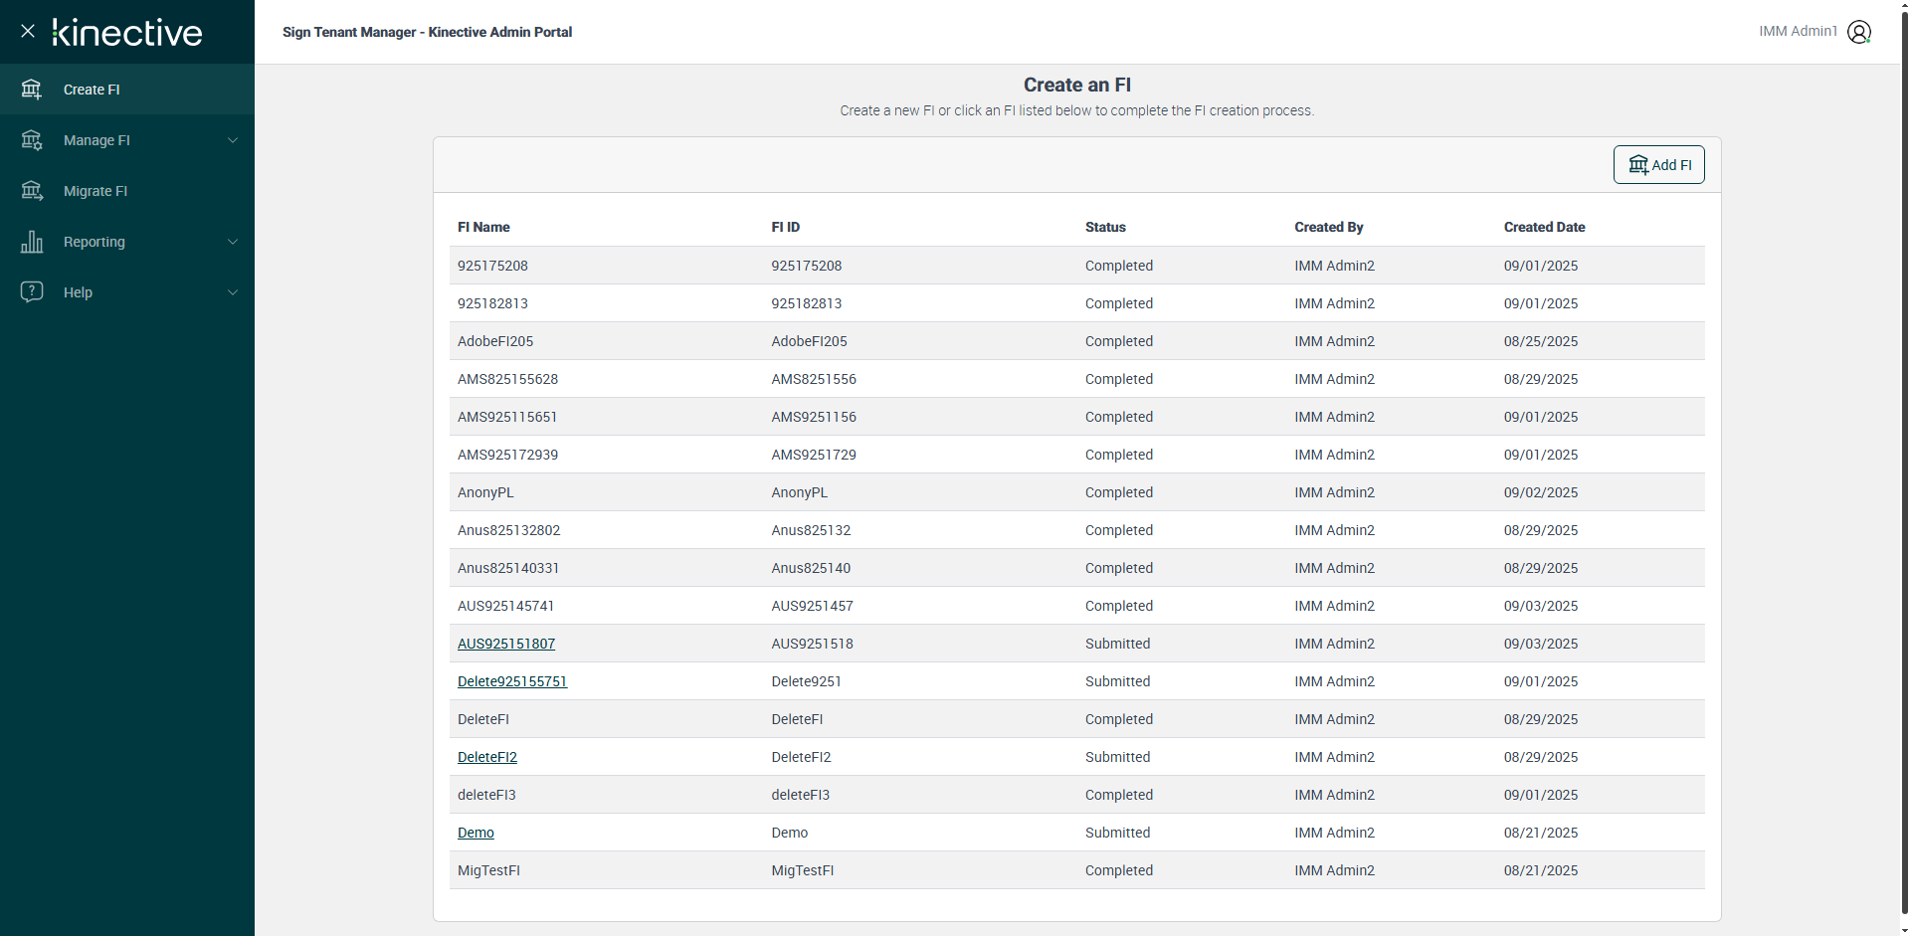Open the Demo FI link
Image resolution: width=1910 pixels, height=936 pixels.
coord(476,833)
